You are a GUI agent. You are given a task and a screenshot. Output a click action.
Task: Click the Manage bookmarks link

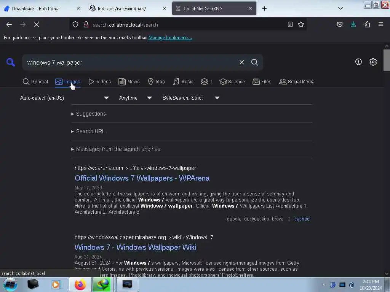pyautogui.click(x=170, y=38)
